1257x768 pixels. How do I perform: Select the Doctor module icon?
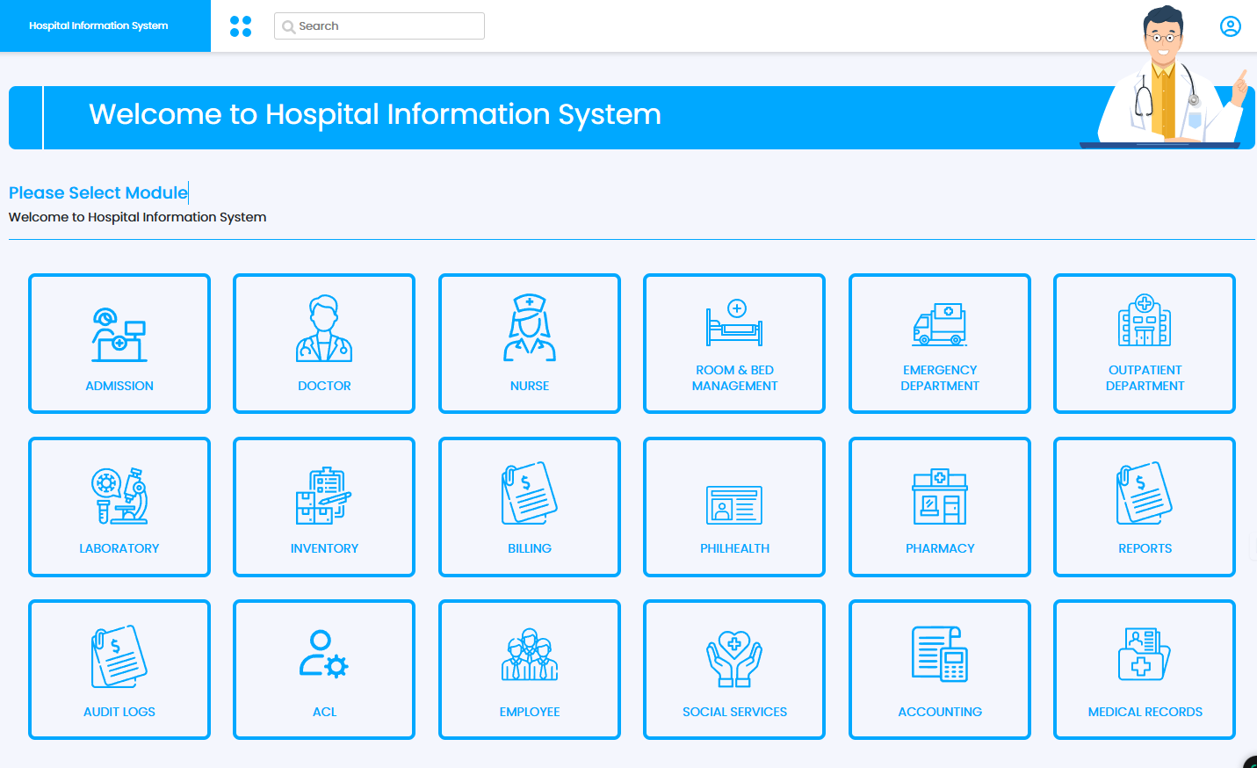click(324, 329)
